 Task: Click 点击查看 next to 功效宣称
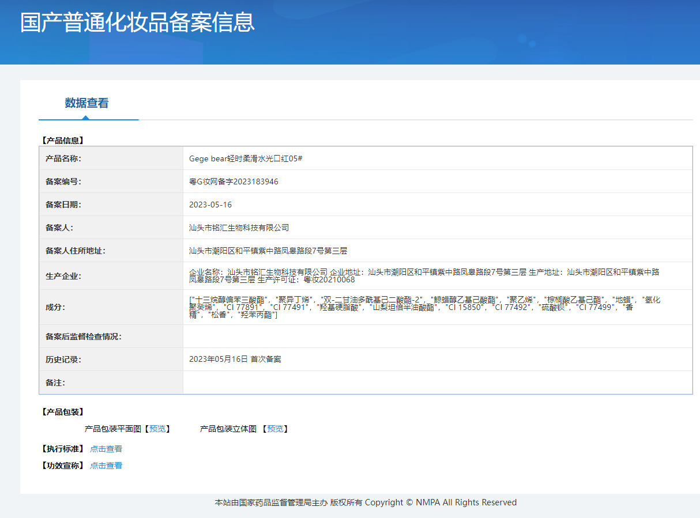106,466
